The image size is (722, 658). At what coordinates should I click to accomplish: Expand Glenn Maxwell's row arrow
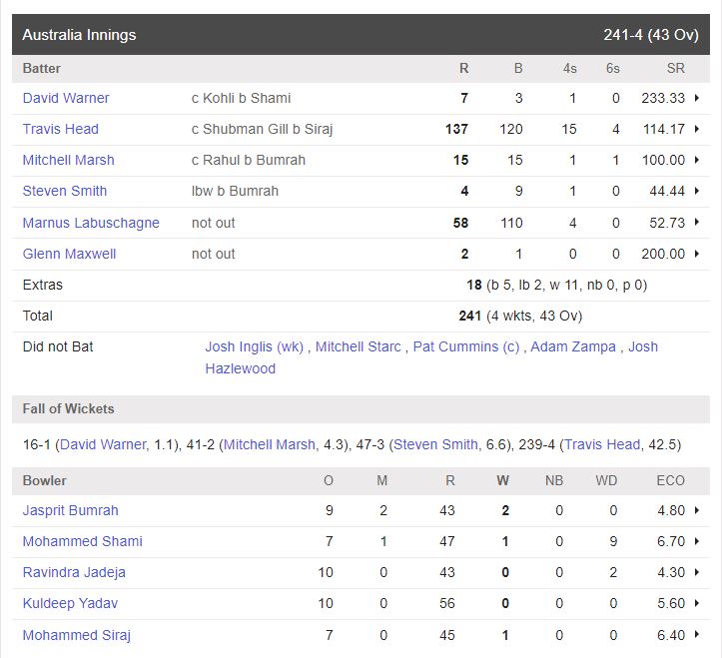point(696,254)
